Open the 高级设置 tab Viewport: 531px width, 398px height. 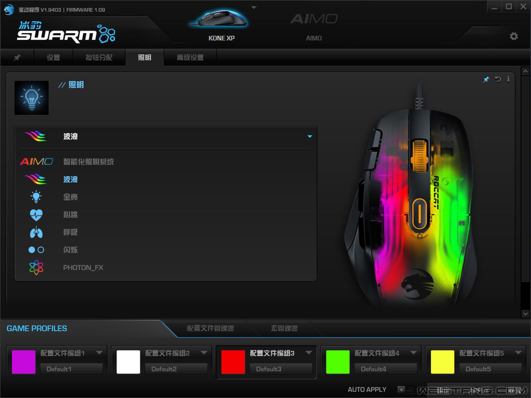point(190,57)
